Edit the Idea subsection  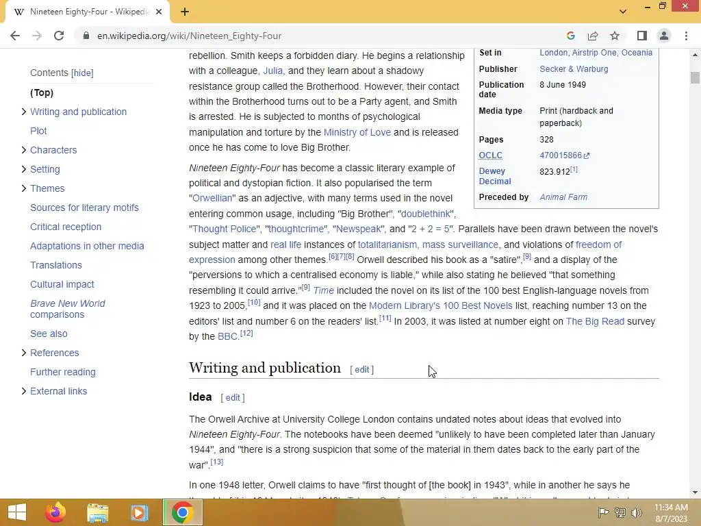pos(233,398)
